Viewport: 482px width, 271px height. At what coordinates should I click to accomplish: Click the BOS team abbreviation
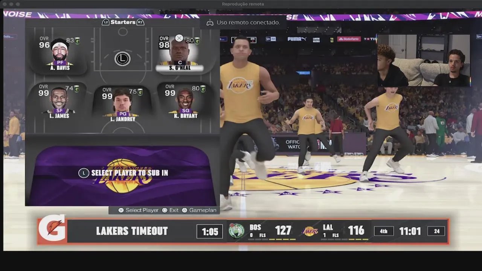click(255, 227)
